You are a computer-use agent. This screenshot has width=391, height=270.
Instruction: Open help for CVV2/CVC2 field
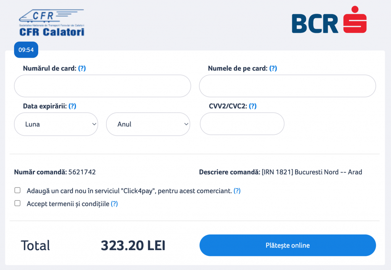click(252, 106)
